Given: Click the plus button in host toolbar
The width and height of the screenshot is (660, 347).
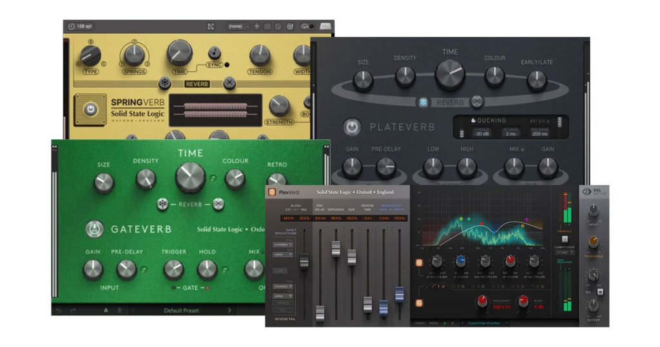Looking at the screenshot, I should 257,26.
